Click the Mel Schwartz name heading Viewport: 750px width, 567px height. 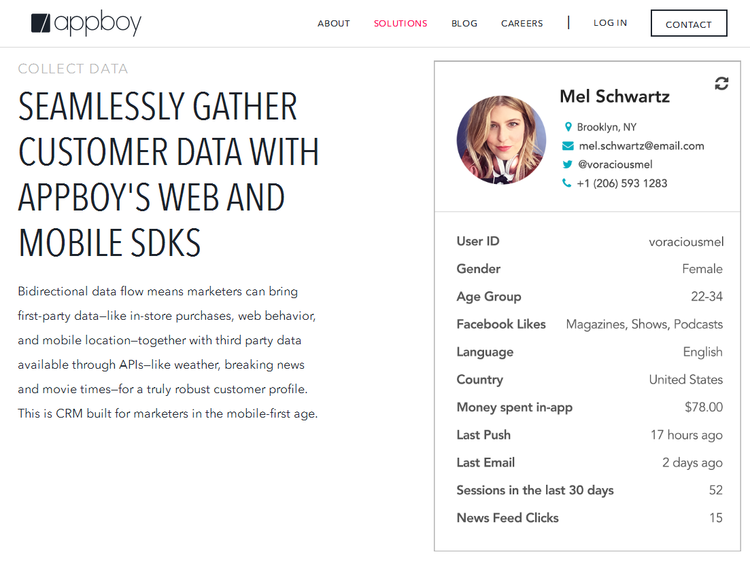pos(615,96)
